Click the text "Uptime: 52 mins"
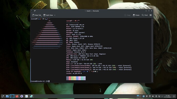Viewport: 177px width, 99px height. (72, 31)
